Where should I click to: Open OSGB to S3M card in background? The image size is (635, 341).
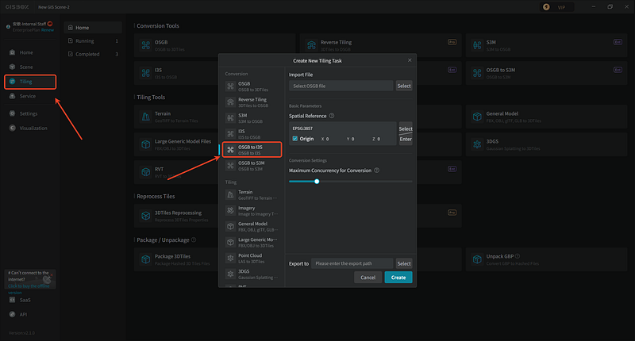tap(546, 73)
